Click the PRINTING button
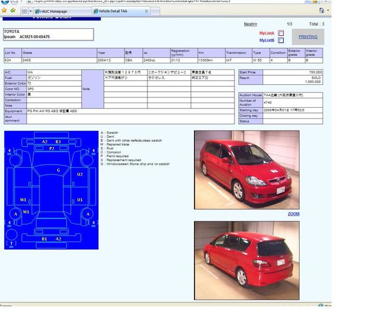Screen dimensions: 376x317 (308, 37)
